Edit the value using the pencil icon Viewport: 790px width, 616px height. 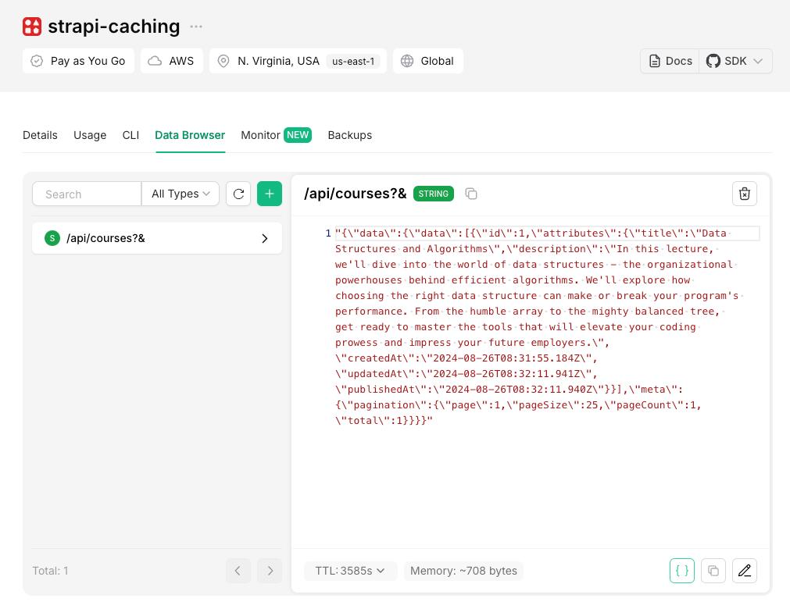click(x=744, y=571)
